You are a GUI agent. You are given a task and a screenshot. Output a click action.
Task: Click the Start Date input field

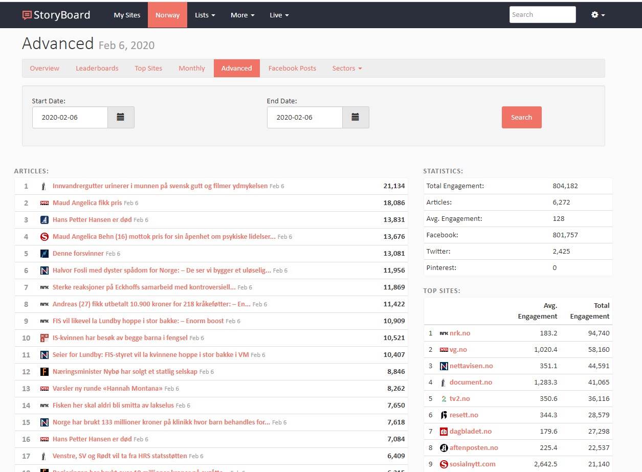70,117
